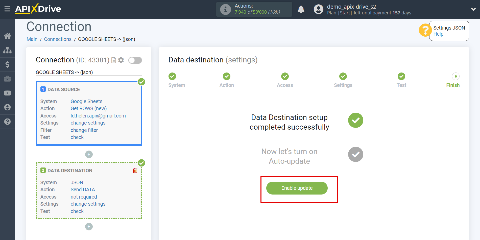This screenshot has width=480, height=240.
Task: Click the green setup completed checkmark
Action: click(x=356, y=120)
